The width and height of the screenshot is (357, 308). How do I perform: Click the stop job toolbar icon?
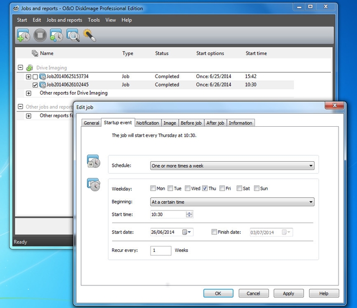point(40,36)
